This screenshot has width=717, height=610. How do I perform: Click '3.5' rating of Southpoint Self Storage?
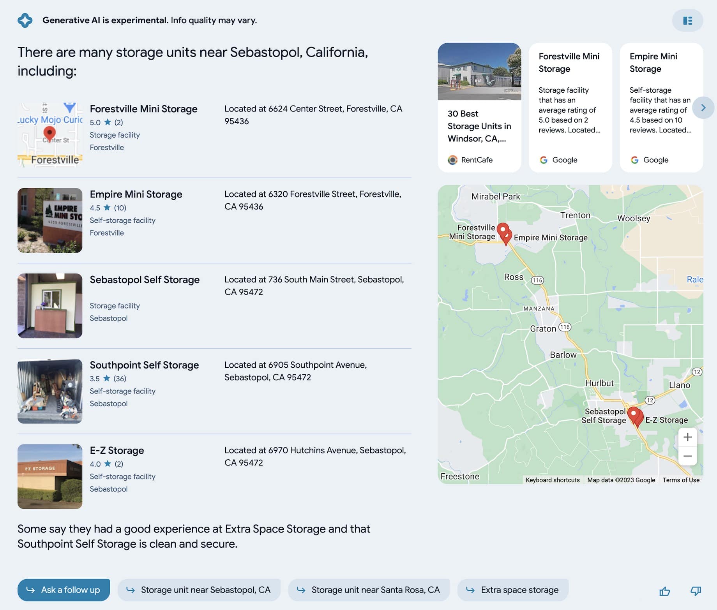(95, 379)
